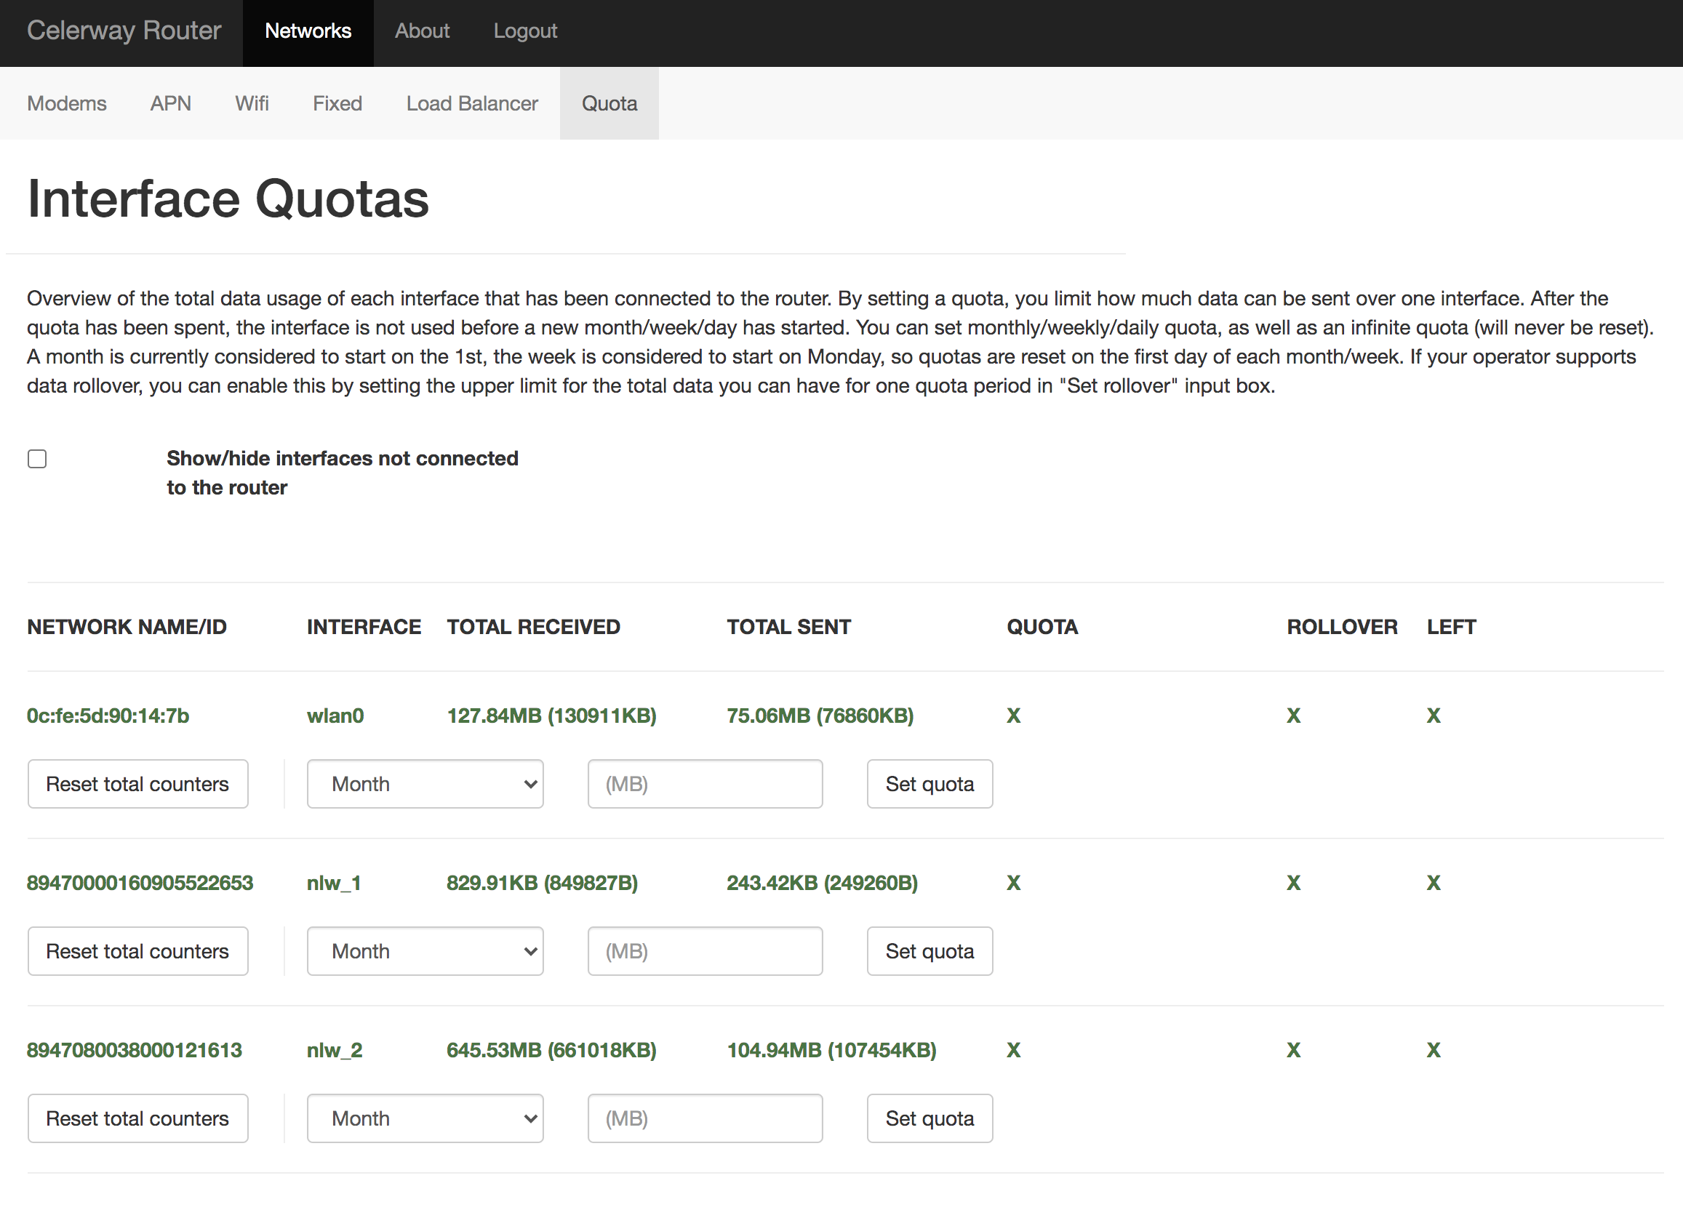Viewport: 1683px width, 1226px height.
Task: Open the nlw_1 quota period dropdown
Action: (x=425, y=950)
